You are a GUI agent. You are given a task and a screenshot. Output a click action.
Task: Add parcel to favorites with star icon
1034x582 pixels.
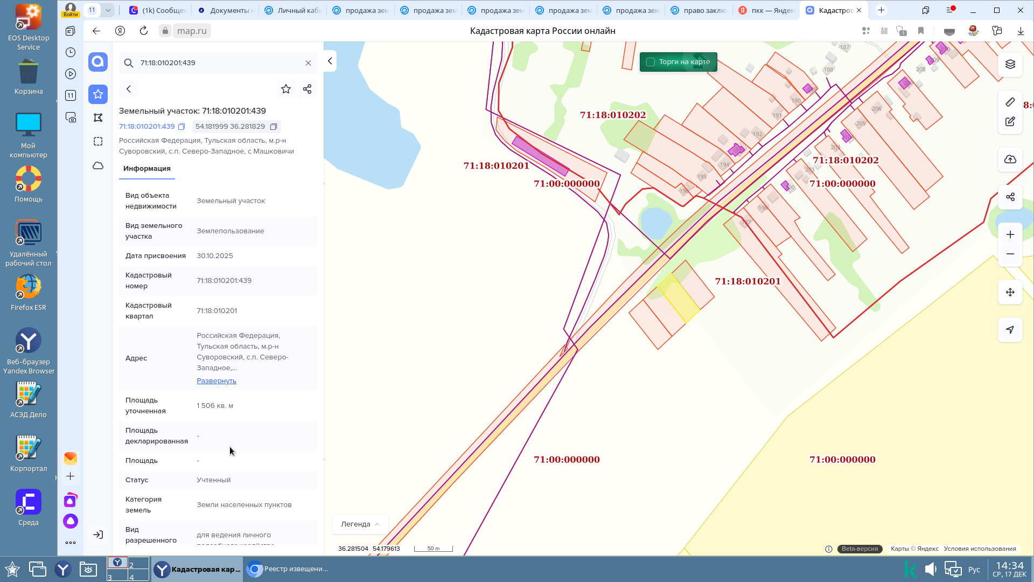pyautogui.click(x=285, y=89)
